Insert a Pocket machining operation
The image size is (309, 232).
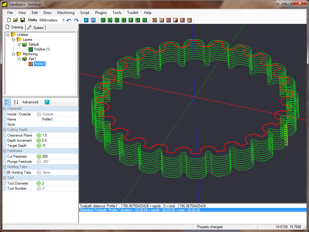pos(161,20)
